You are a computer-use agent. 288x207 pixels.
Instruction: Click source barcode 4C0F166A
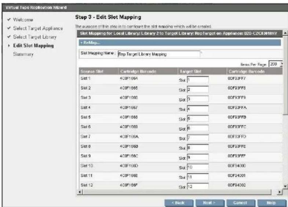129,137
